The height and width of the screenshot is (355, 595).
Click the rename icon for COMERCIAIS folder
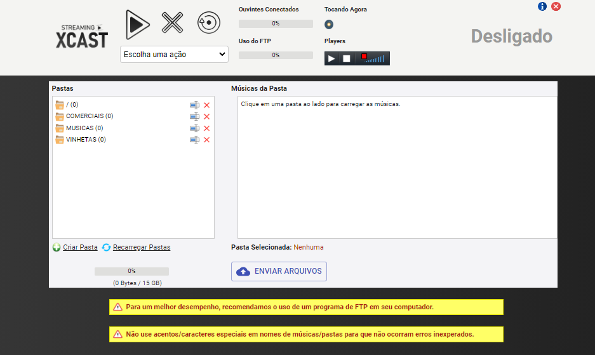[x=194, y=116]
